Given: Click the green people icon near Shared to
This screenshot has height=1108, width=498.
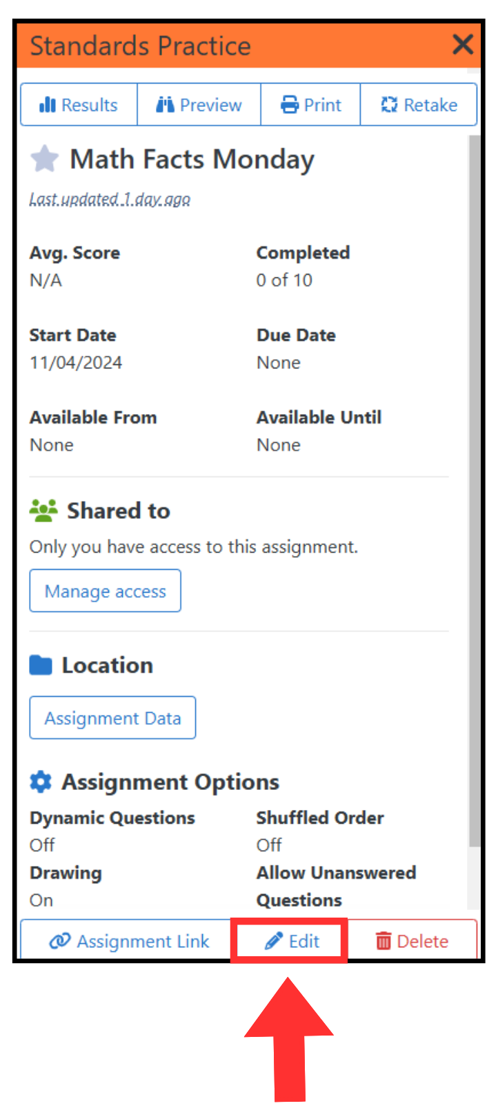Looking at the screenshot, I should [x=43, y=511].
